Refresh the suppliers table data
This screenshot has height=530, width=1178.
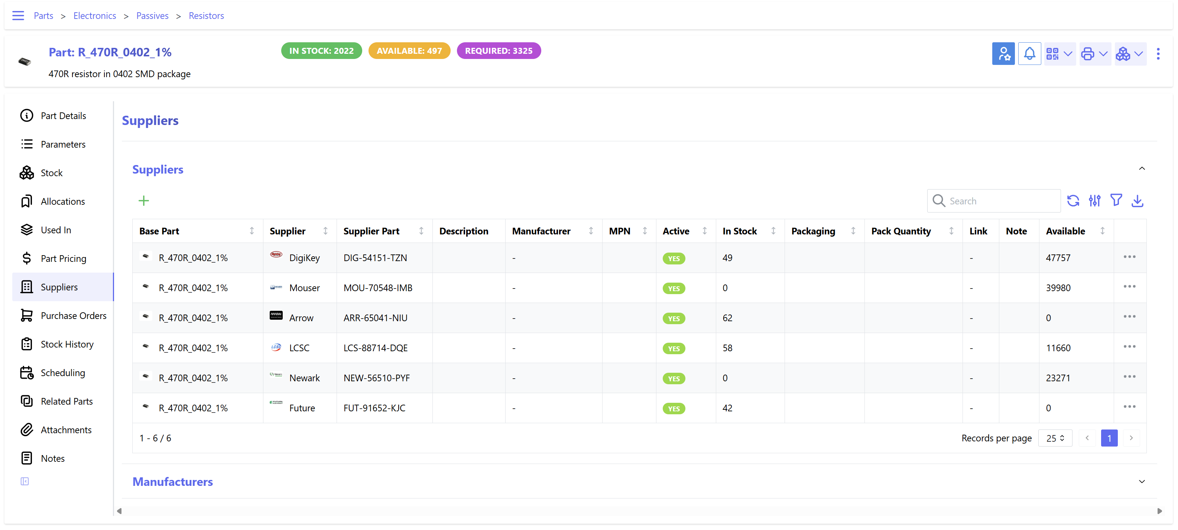pyautogui.click(x=1073, y=201)
